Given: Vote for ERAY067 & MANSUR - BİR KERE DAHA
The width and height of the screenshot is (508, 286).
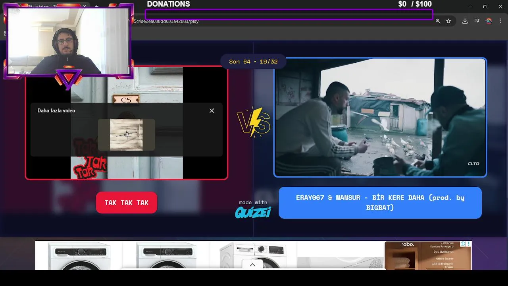Looking at the screenshot, I should tap(380, 203).
